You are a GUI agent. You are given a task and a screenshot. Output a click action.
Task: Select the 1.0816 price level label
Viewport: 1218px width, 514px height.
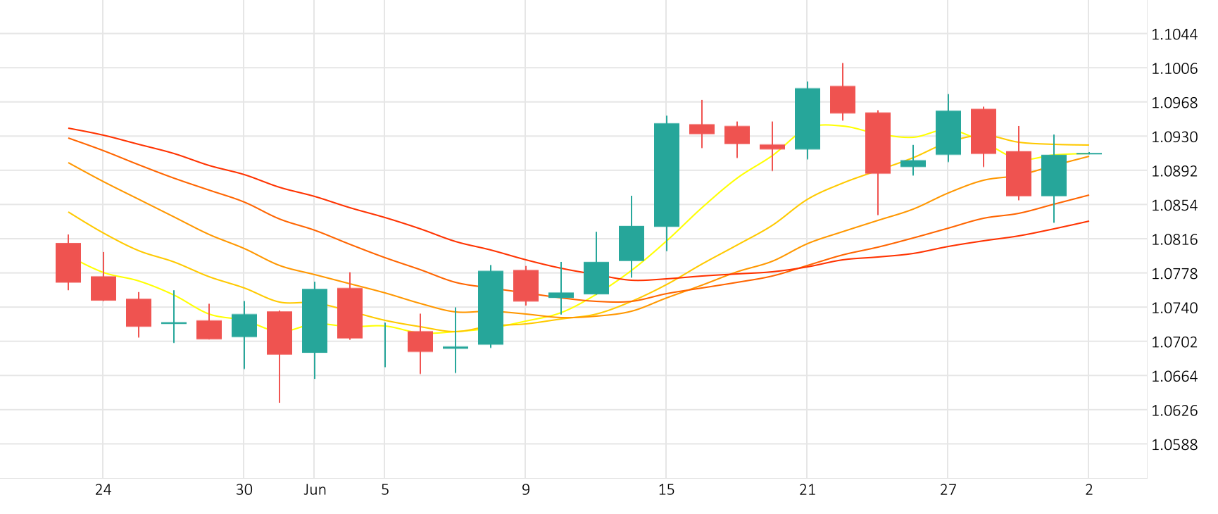(x=1174, y=240)
